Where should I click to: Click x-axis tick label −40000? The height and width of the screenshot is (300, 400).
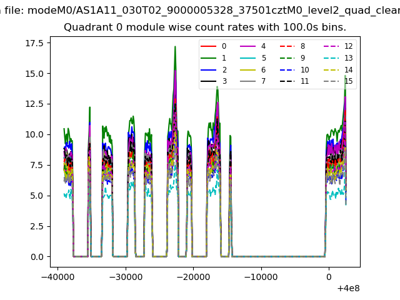[x=58, y=277]
